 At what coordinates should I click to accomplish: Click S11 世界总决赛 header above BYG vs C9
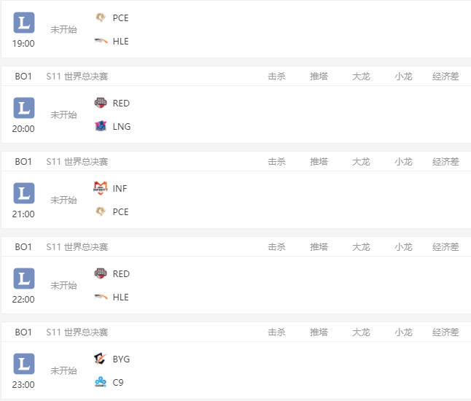tap(77, 332)
